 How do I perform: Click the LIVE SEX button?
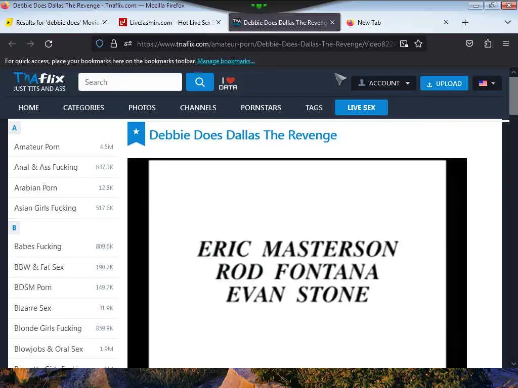pyautogui.click(x=361, y=108)
